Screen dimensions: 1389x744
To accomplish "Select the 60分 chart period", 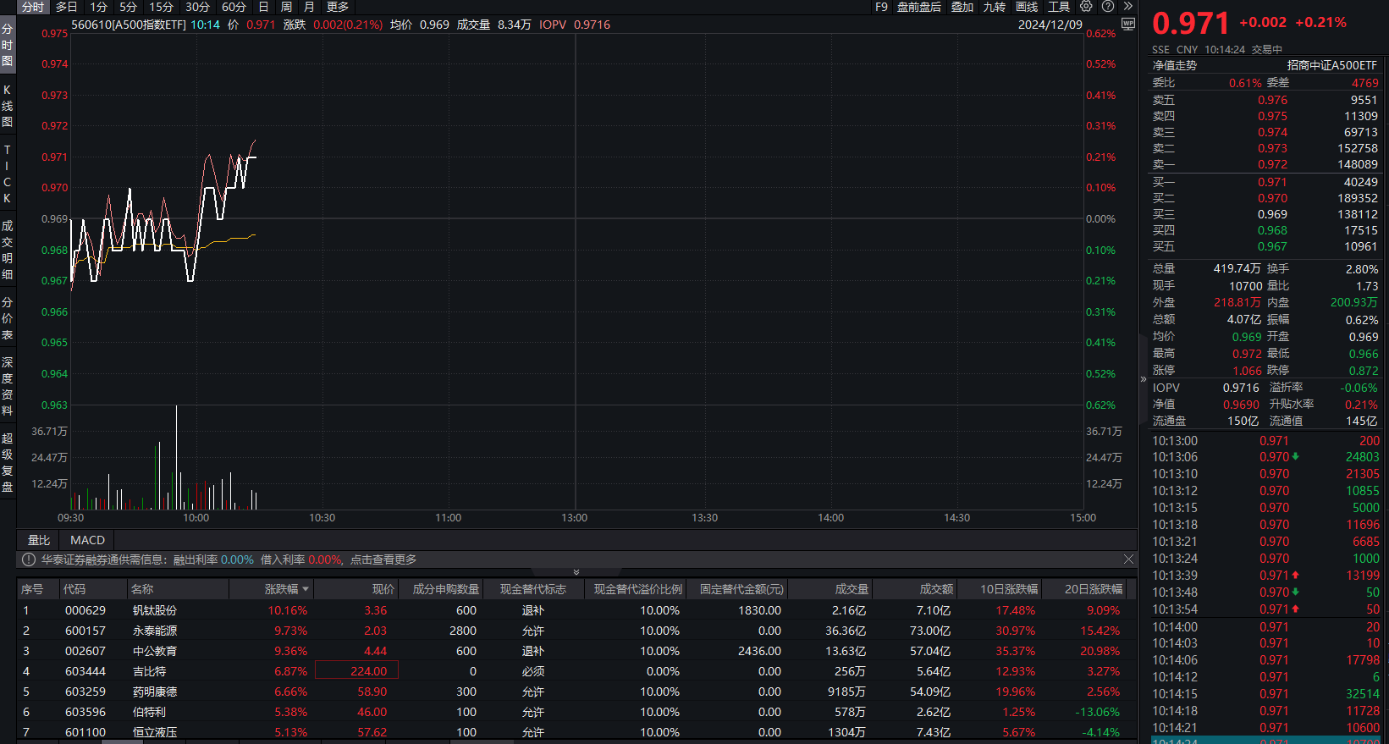I will click(234, 7).
